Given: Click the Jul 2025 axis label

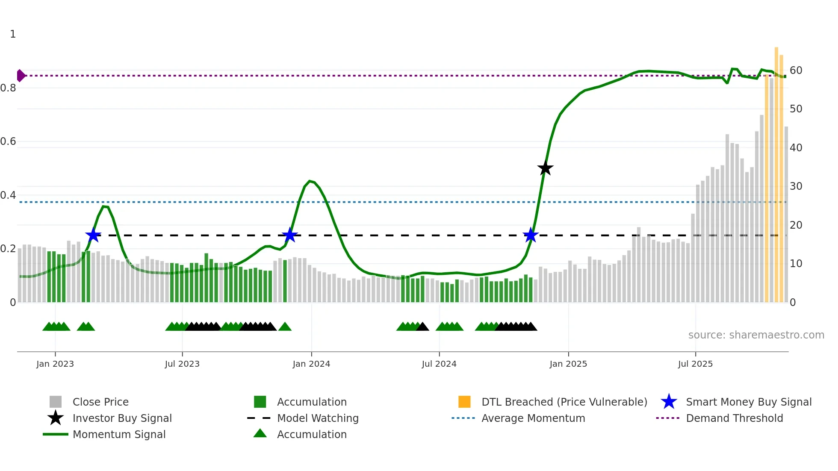Looking at the screenshot, I should [x=695, y=364].
